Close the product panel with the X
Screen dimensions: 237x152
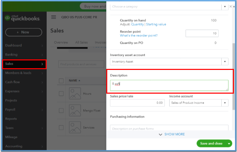click(231, 6)
